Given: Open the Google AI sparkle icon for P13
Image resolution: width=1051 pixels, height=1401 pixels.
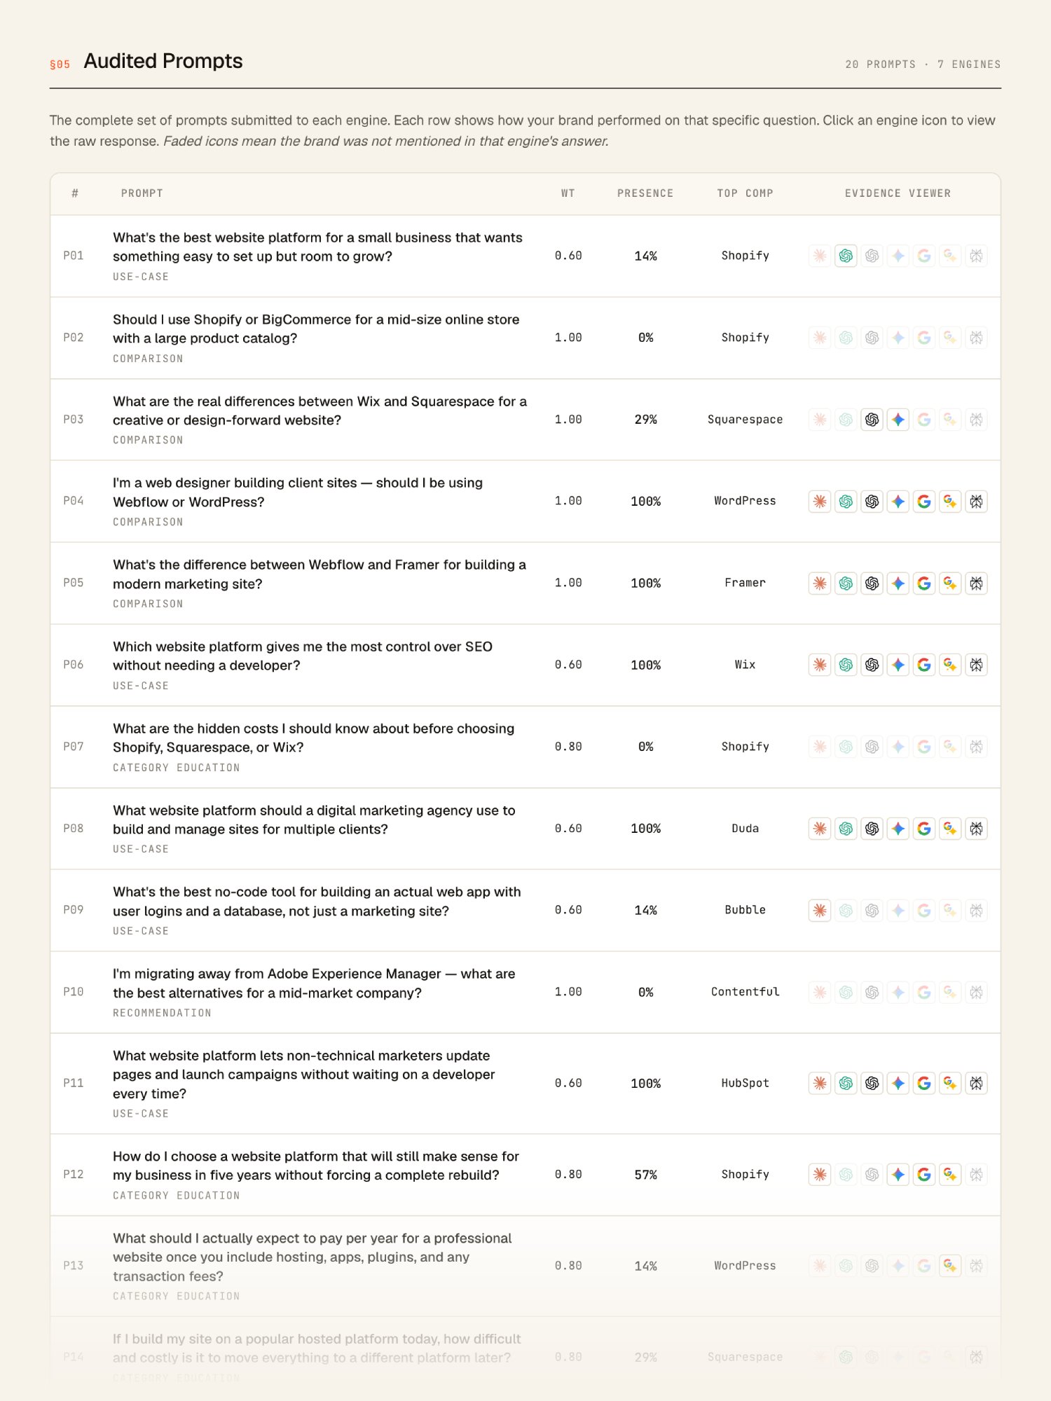Looking at the screenshot, I should (950, 1265).
